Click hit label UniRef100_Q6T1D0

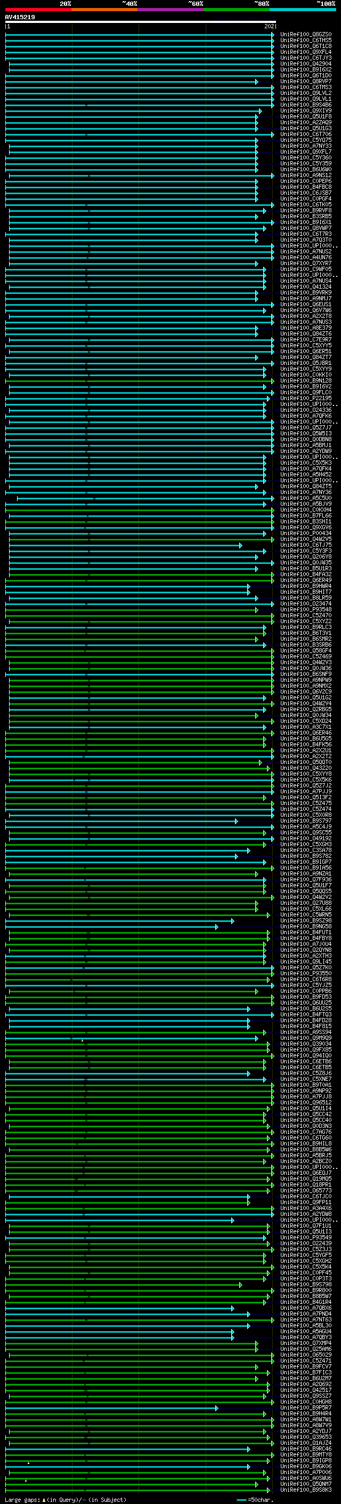[x=306, y=75]
